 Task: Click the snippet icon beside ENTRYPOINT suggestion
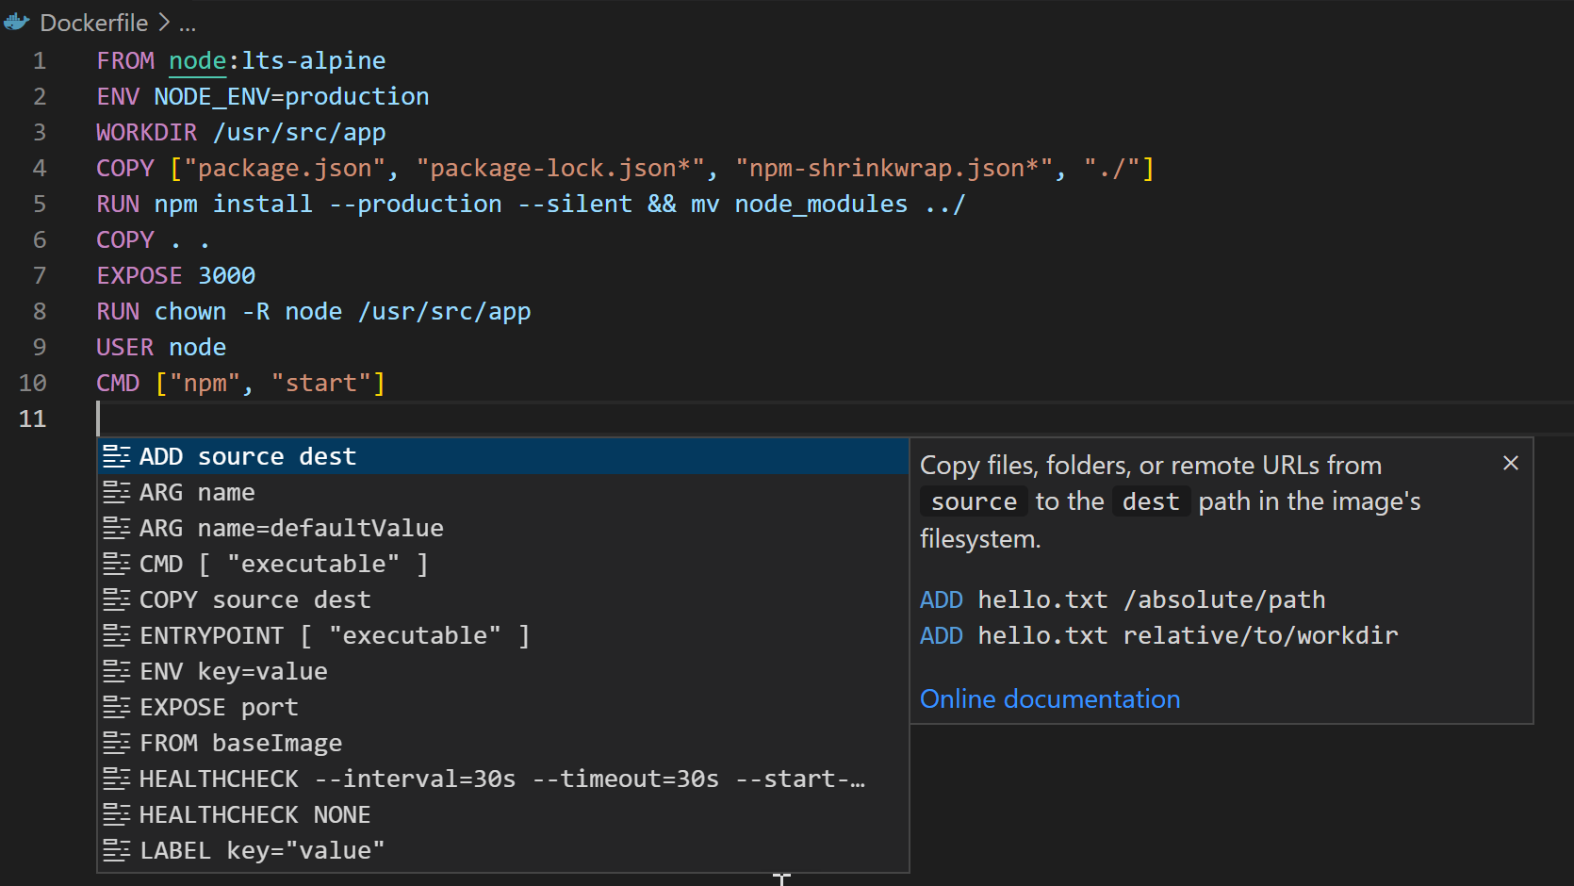coord(118,635)
